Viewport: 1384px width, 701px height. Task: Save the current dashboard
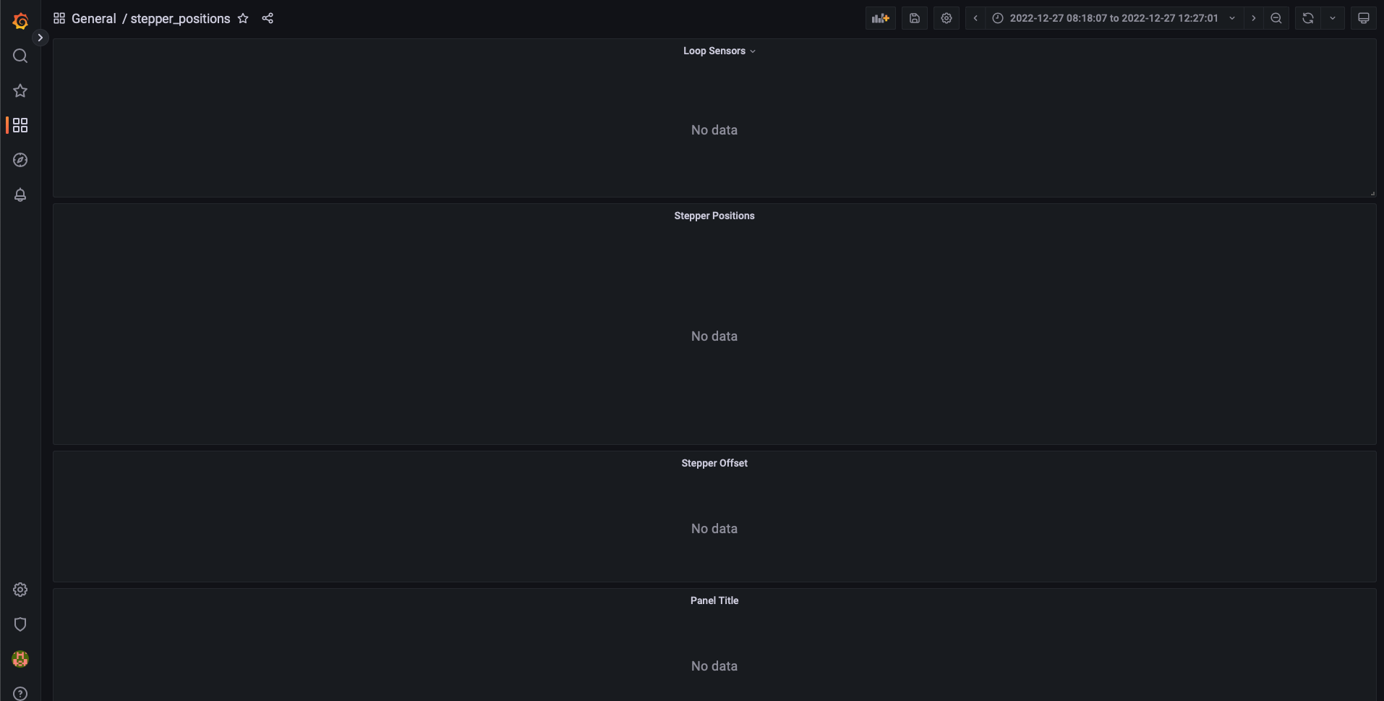pyautogui.click(x=913, y=18)
